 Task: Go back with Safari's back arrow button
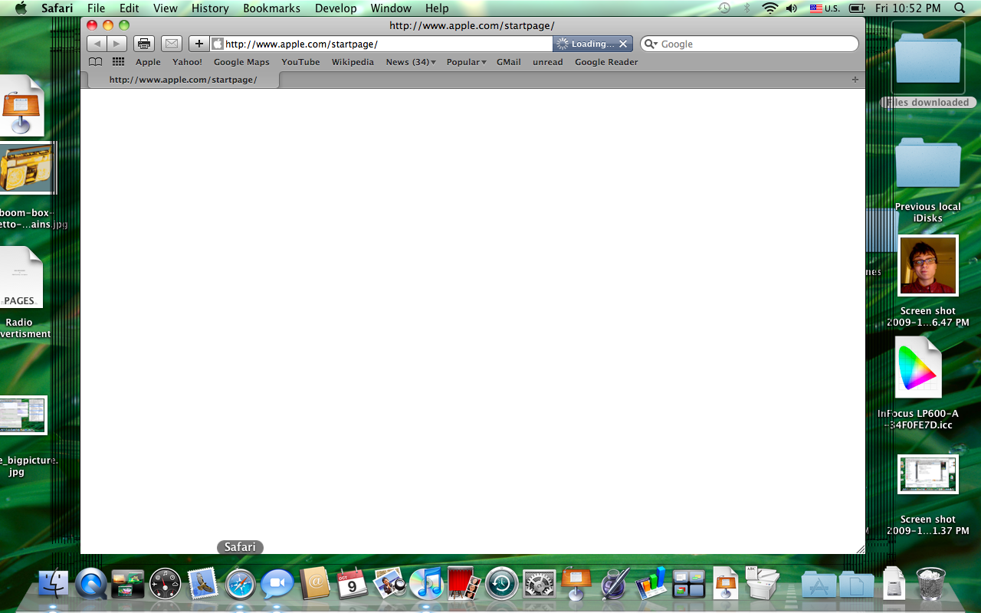[97, 44]
